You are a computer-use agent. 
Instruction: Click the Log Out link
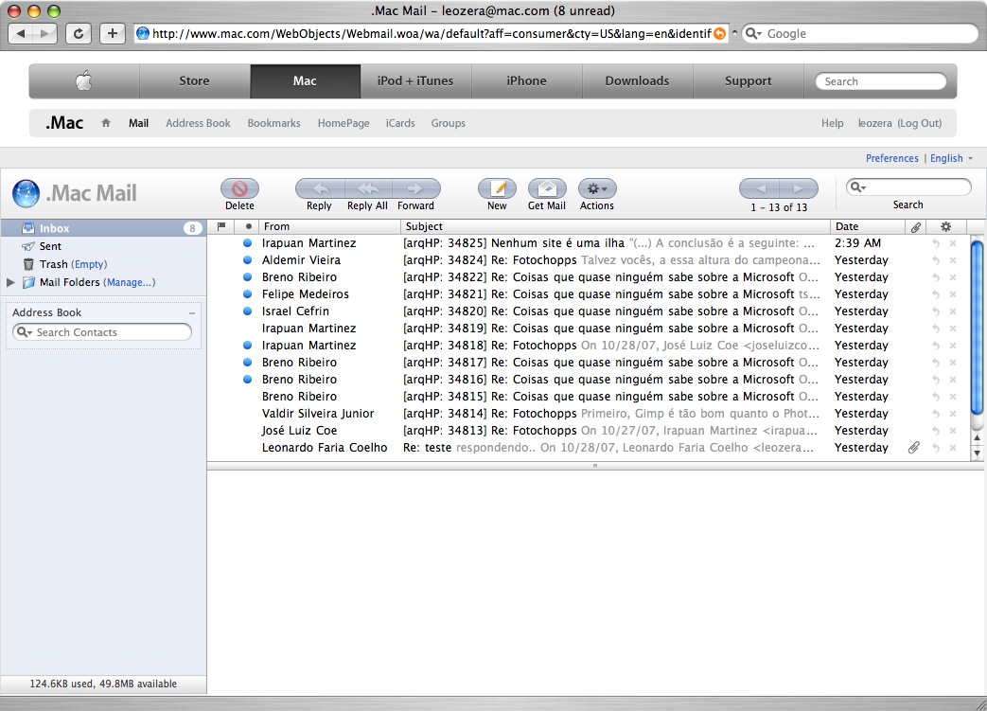[920, 123]
